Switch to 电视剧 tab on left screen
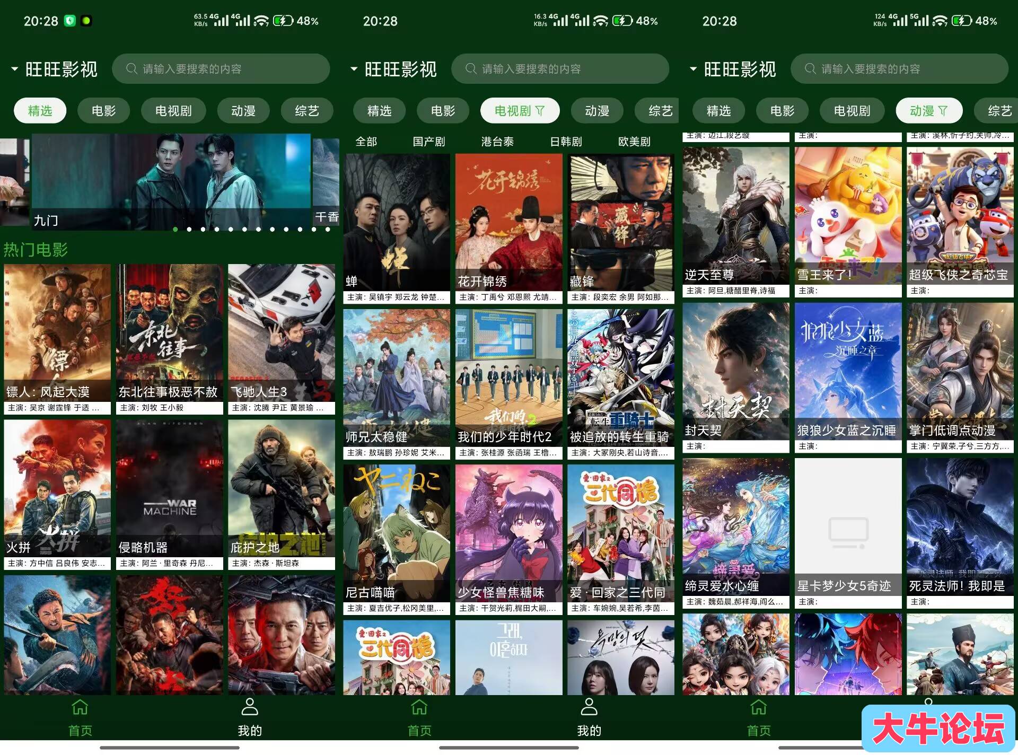 pyautogui.click(x=173, y=111)
